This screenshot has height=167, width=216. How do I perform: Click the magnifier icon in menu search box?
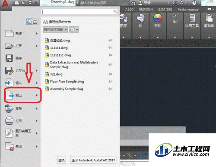(115, 12)
